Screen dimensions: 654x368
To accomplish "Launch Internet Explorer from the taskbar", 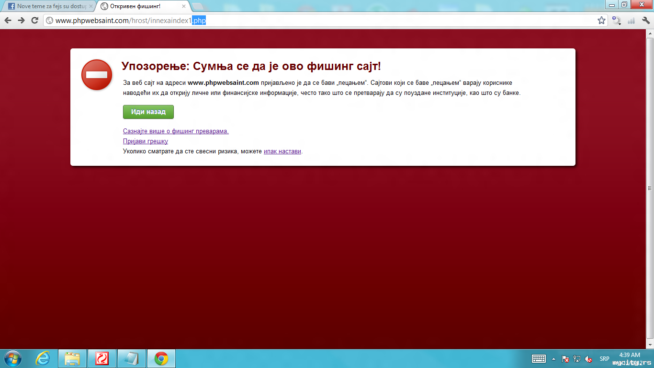I will (43, 358).
